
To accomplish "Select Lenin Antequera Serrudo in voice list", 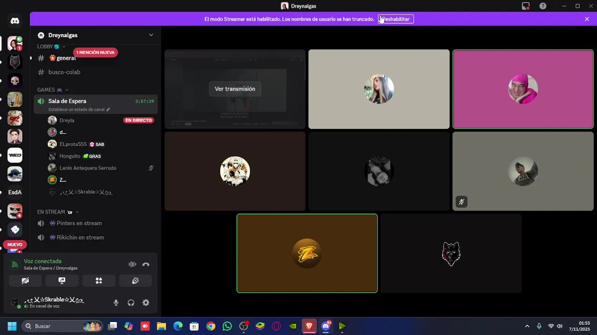I will click(88, 168).
